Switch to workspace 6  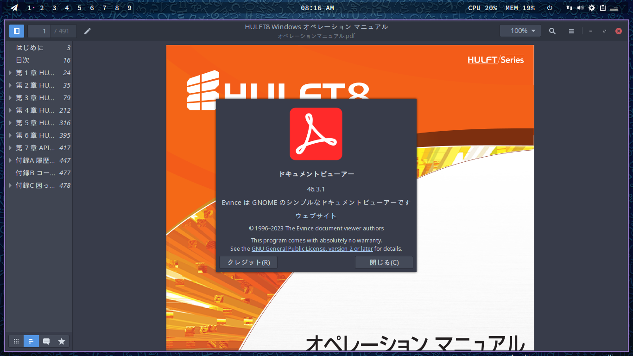pos(92,8)
